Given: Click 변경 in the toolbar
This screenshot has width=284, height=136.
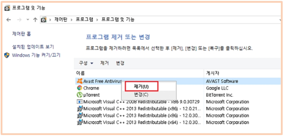Looking at the screenshot, I should tap(120, 63).
